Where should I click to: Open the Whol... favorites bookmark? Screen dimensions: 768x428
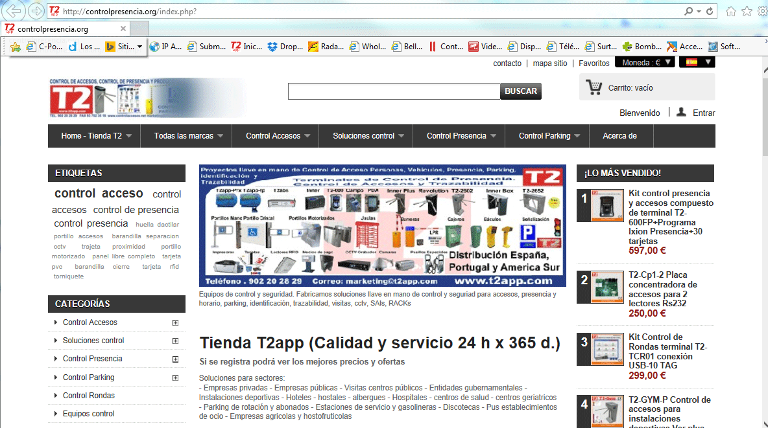tap(367, 47)
